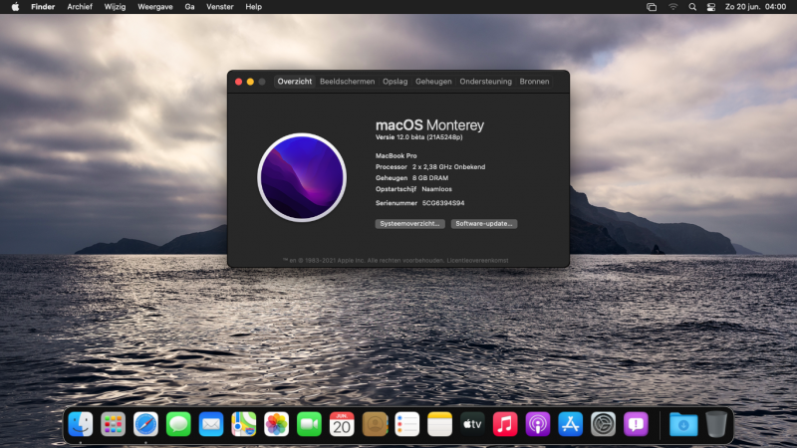The image size is (797, 448).
Task: Expand the Wi-Fi status menu
Action: pos(672,6)
